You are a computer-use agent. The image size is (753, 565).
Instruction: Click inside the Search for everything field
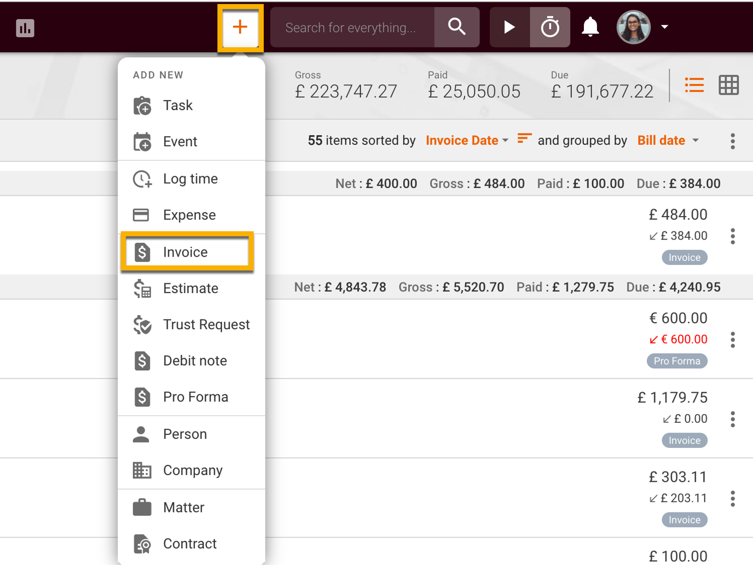(x=353, y=27)
